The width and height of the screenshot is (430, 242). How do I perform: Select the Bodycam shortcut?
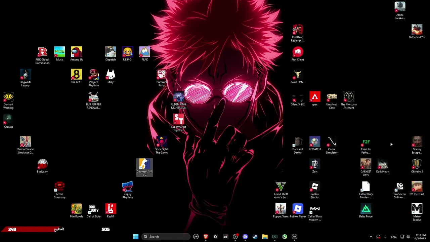[x=42, y=166]
